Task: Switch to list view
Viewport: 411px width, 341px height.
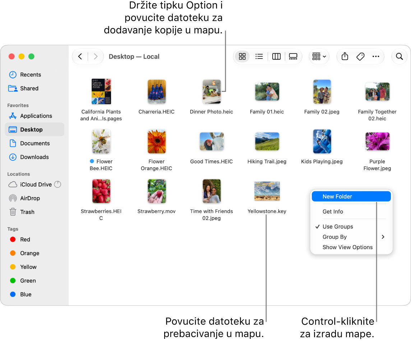Action: coord(259,56)
